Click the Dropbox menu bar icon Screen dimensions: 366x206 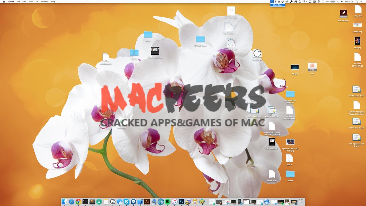(283, 2)
